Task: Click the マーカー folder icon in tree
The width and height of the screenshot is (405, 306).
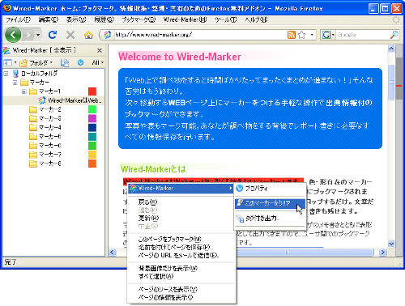Action: pos(24,82)
